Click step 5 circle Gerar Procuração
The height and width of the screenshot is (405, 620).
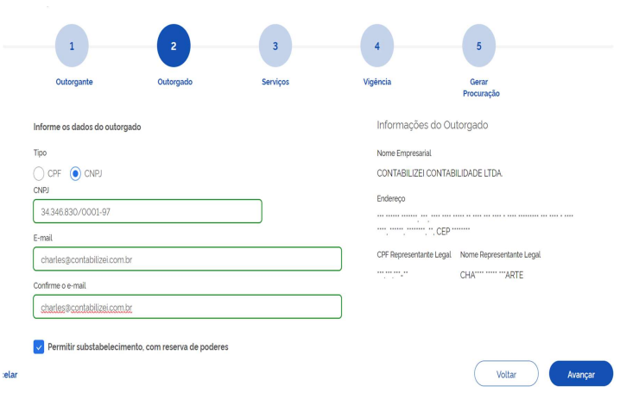(x=478, y=46)
